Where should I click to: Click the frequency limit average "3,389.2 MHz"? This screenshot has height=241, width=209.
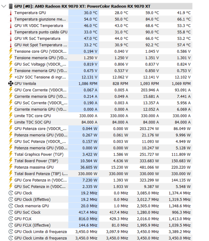click(180, 232)
